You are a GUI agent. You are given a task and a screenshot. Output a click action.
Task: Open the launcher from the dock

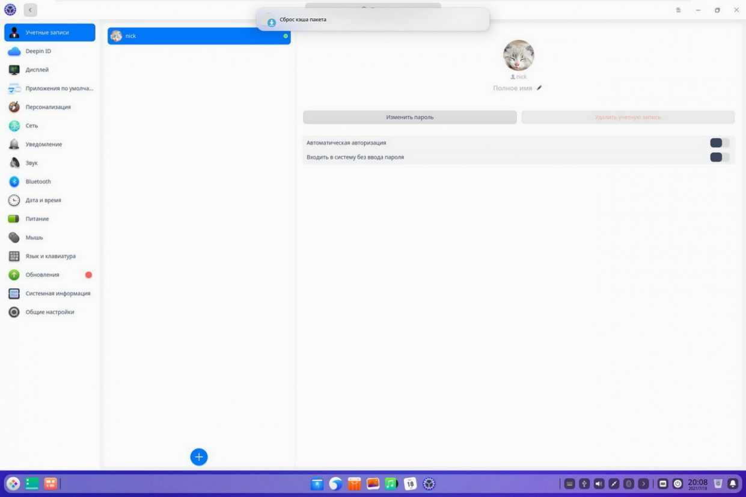13,484
